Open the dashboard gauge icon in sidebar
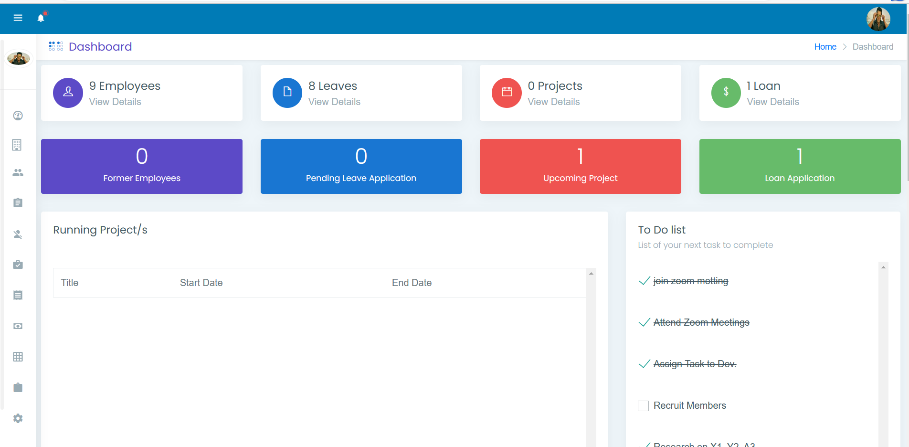This screenshot has height=447, width=909. pos(18,116)
